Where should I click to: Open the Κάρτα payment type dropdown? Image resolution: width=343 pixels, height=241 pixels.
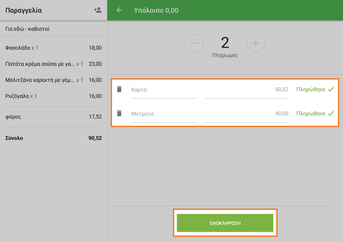[x=164, y=90]
